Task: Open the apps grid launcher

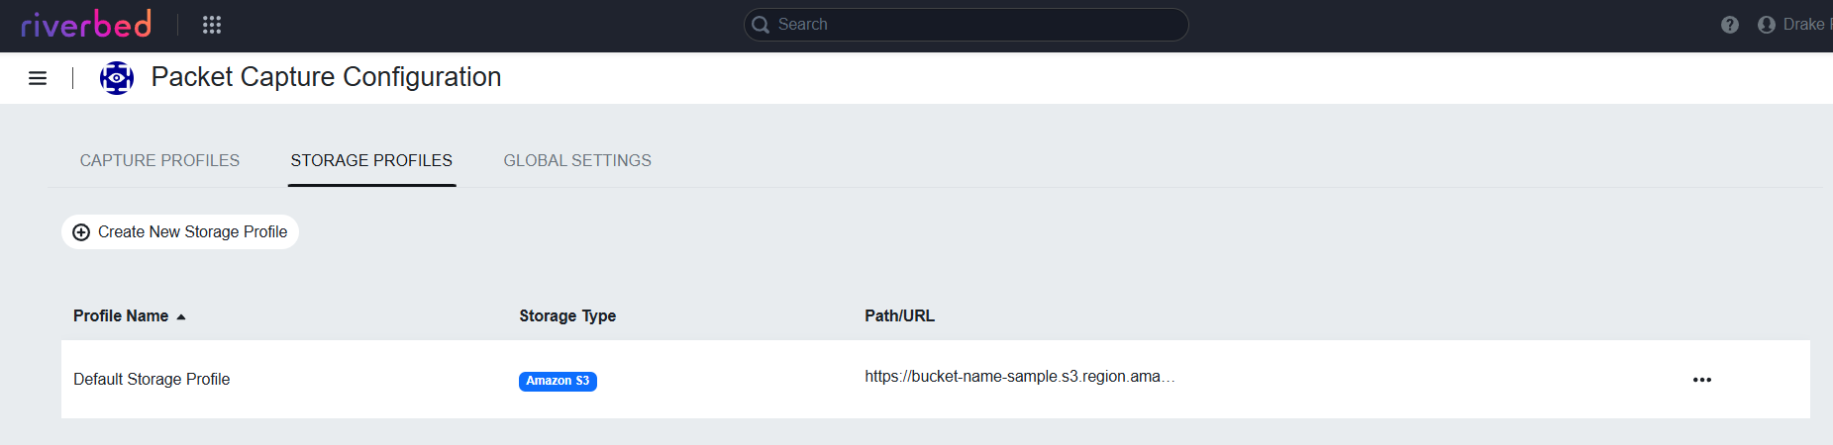Action: 212,25
